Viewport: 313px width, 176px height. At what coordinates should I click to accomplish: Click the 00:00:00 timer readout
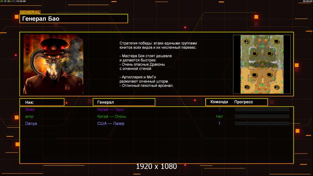pos(308,1)
